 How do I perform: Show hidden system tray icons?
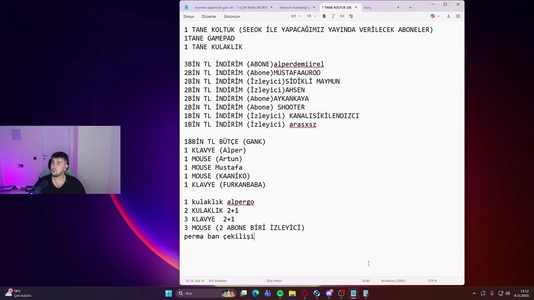pyautogui.click(x=474, y=293)
